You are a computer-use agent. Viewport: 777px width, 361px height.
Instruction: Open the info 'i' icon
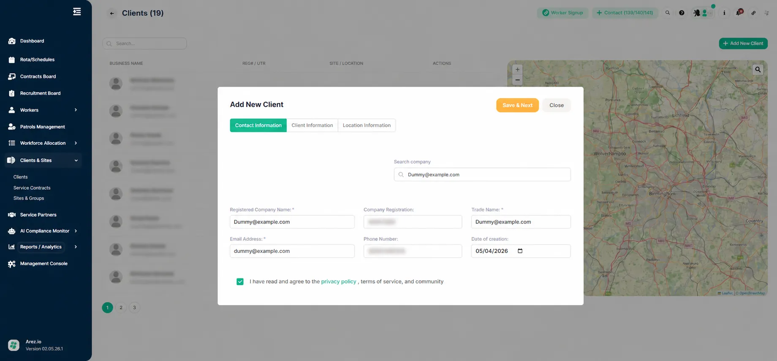[724, 13]
